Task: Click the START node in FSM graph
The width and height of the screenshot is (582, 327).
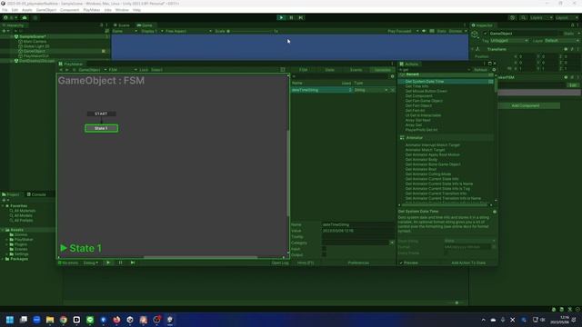Action: tap(101, 114)
